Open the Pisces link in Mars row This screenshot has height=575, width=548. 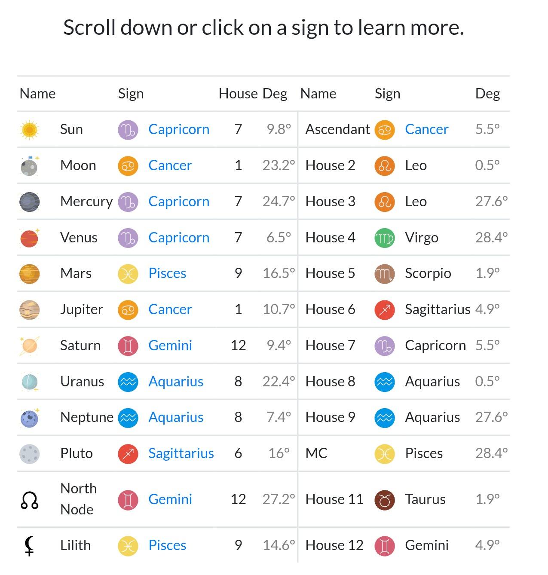tap(167, 273)
